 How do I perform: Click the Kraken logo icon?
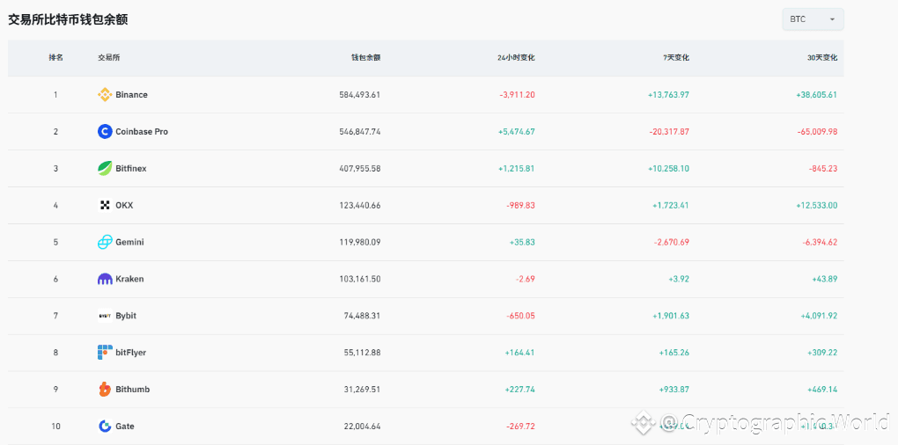(x=105, y=279)
